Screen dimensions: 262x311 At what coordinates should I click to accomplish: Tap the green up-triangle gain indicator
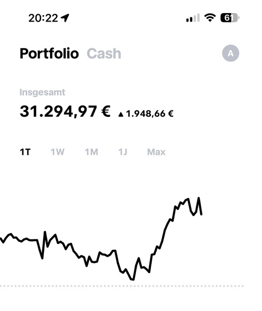click(121, 115)
